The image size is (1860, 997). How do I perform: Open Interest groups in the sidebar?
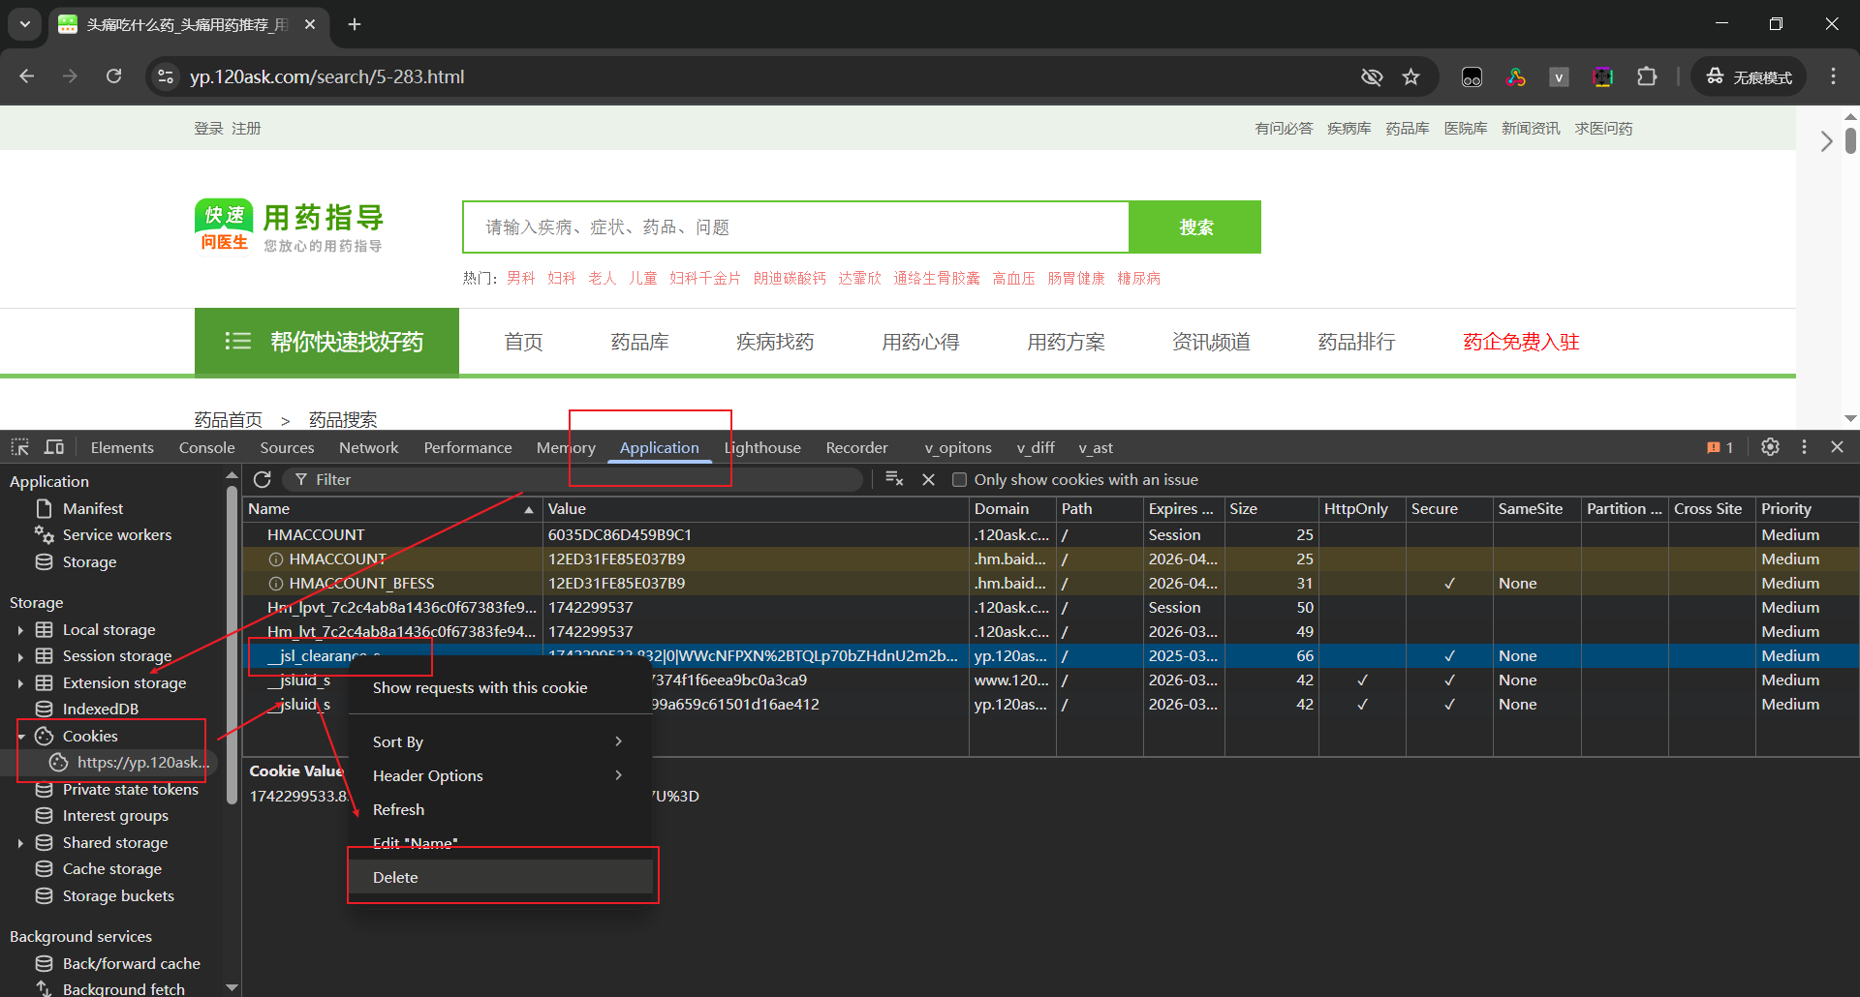115,815
